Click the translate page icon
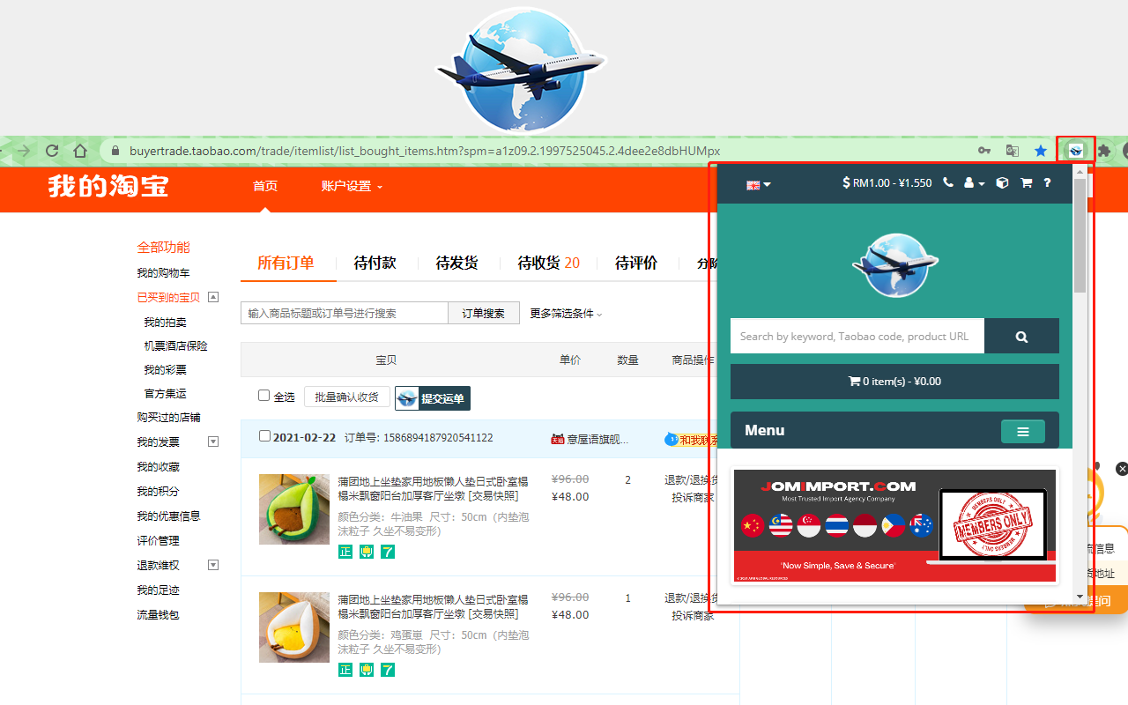 [x=1013, y=151]
